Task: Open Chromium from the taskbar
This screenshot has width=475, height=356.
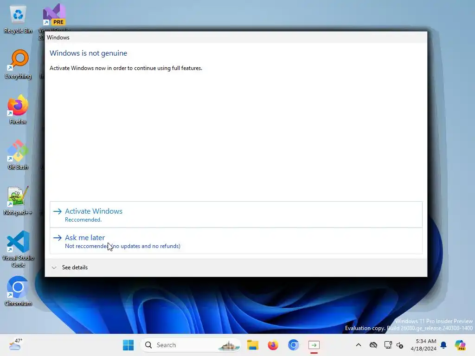Action: point(293,345)
